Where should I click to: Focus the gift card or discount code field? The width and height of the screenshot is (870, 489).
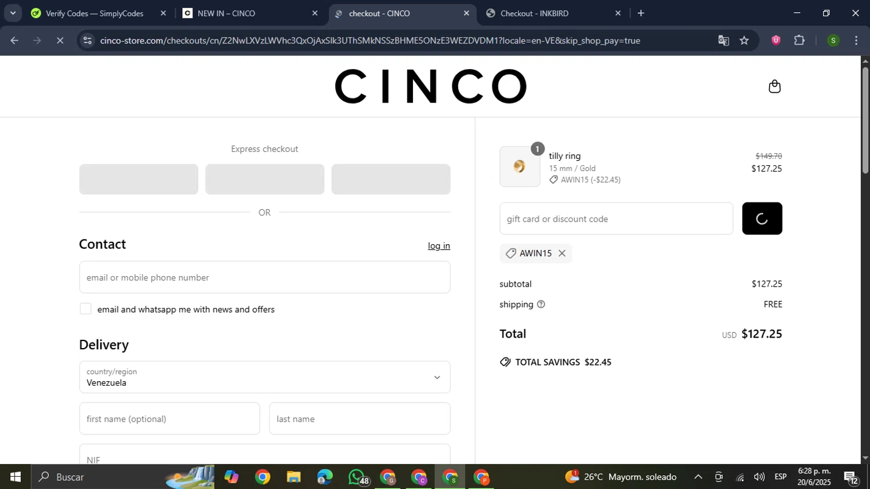[x=616, y=219]
